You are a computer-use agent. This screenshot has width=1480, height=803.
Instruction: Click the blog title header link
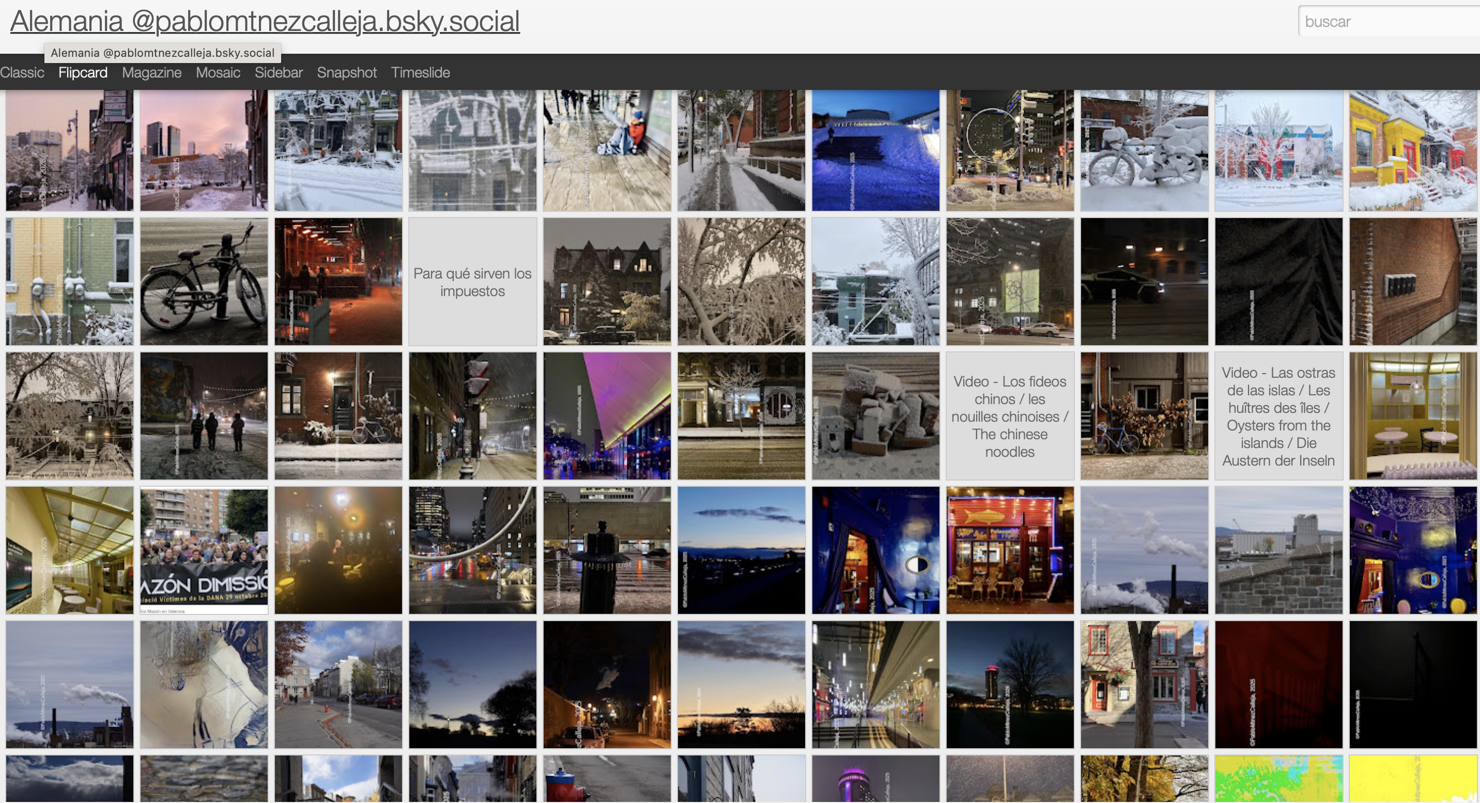[265, 22]
